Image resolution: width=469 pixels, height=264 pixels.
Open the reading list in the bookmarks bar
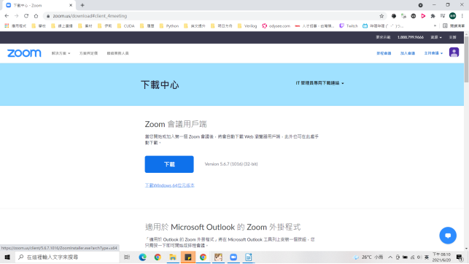[454, 26]
